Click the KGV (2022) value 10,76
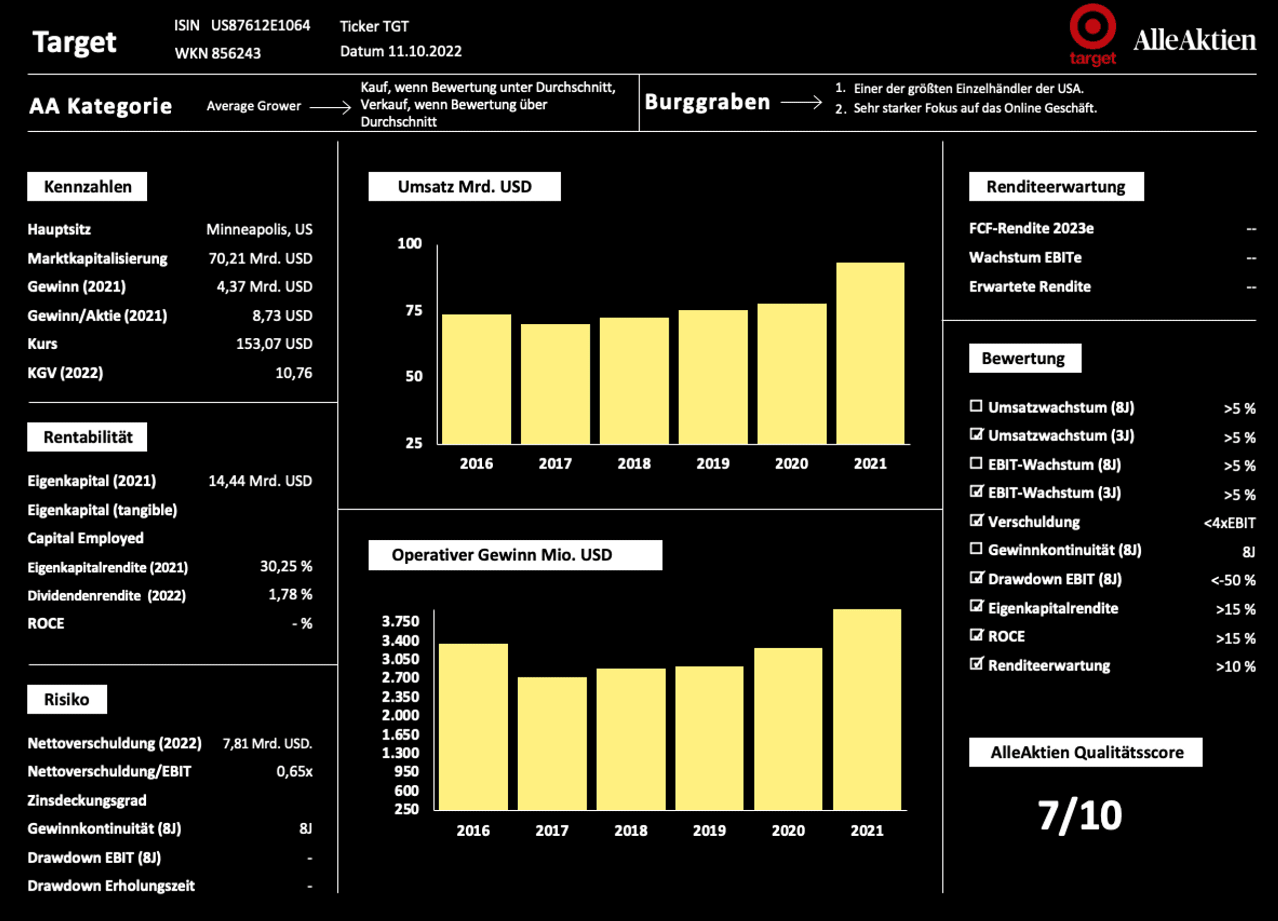Screen dimensions: 1278x921 [x=294, y=373]
